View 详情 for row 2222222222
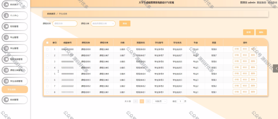The height and width of the screenshot is (119, 278). click(x=236, y=86)
